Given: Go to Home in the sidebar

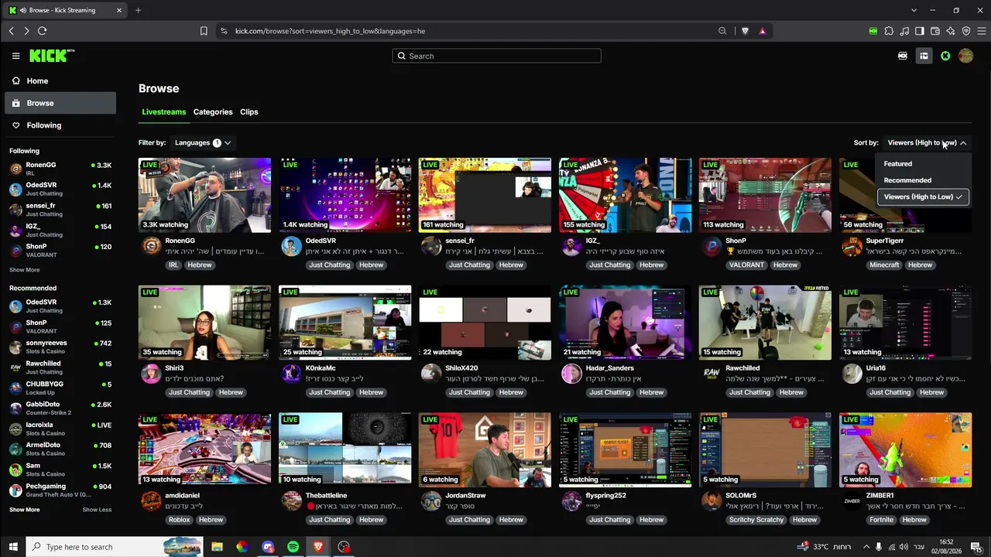Looking at the screenshot, I should pyautogui.click(x=60, y=80).
